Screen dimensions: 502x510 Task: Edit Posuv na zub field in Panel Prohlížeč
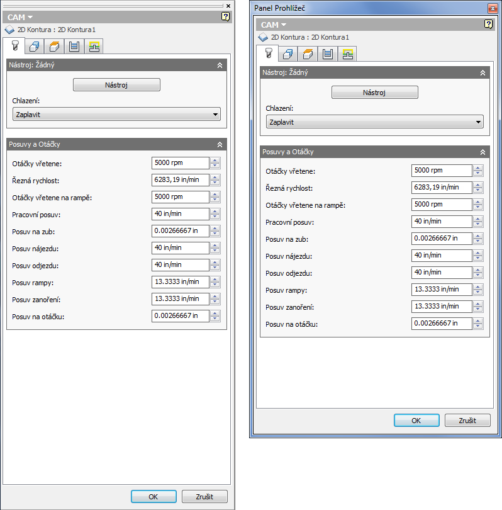[x=442, y=239]
